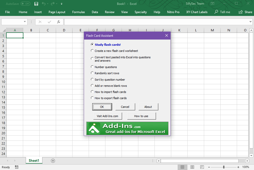Open the Name Box dropdown
Screen dimensions: 254x170
point(25,22)
